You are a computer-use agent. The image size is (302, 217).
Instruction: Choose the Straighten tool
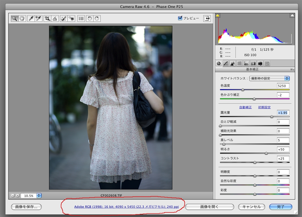click(x=55, y=19)
